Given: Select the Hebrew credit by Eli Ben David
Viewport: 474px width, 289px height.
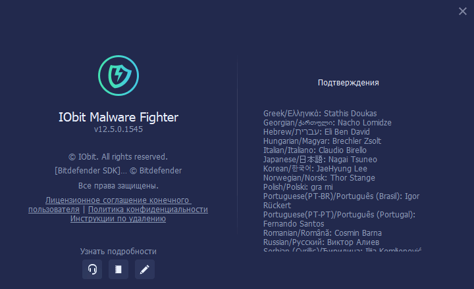Looking at the screenshot, I should (x=316, y=132).
